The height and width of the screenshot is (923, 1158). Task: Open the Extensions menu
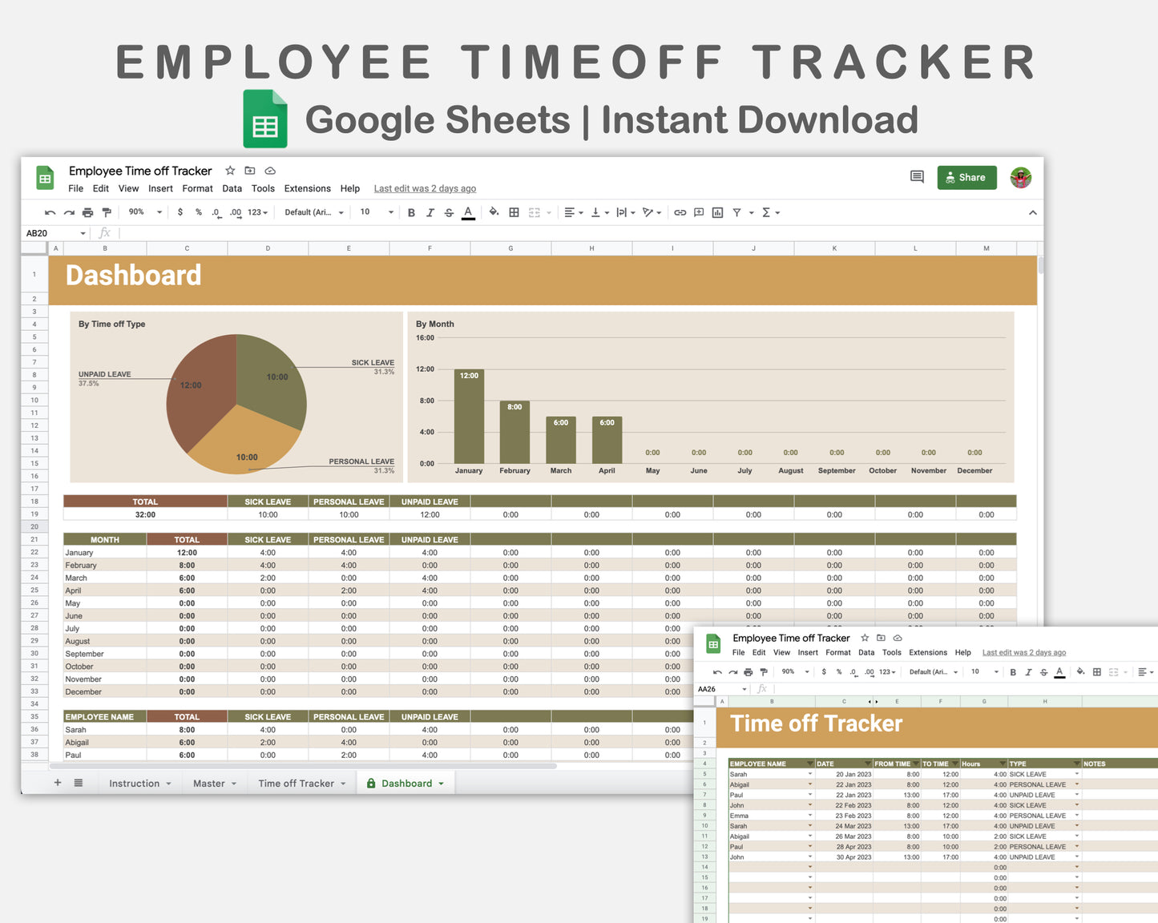[307, 188]
